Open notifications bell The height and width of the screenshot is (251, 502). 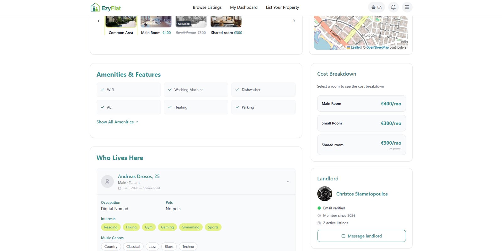(x=393, y=7)
